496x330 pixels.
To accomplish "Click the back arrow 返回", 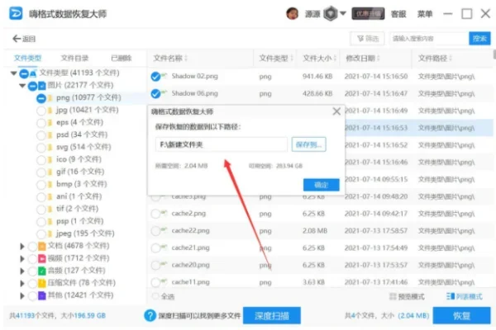I will [24, 39].
